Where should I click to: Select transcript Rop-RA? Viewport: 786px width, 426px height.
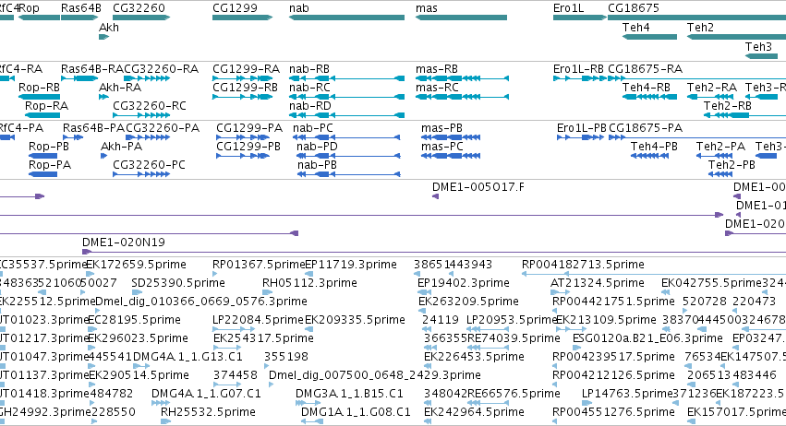(42, 115)
